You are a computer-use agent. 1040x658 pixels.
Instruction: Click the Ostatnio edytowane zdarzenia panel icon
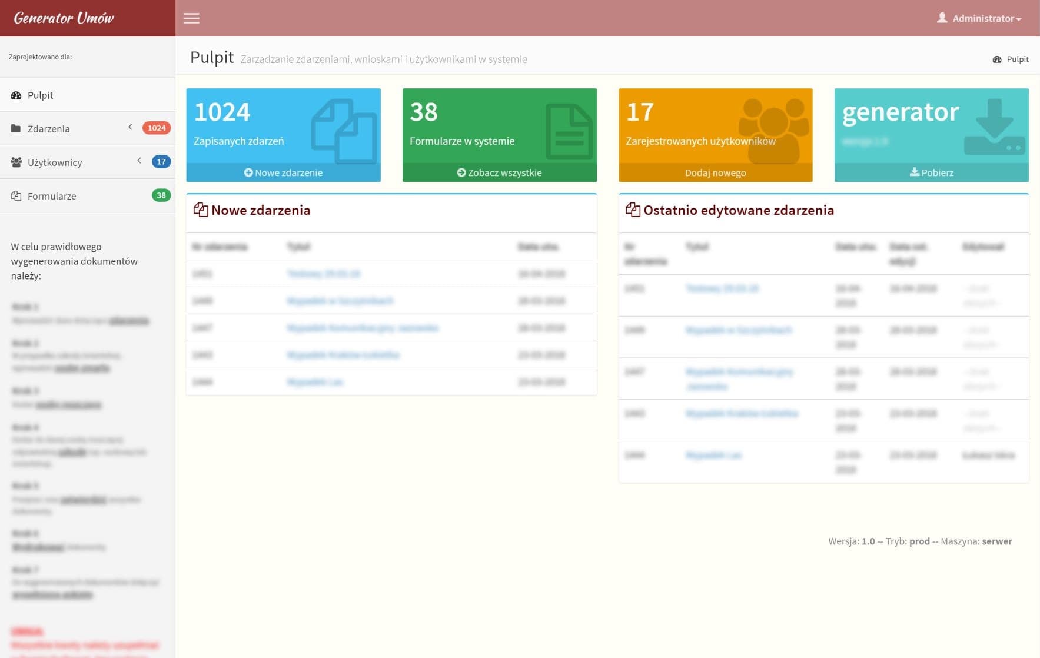pos(633,210)
